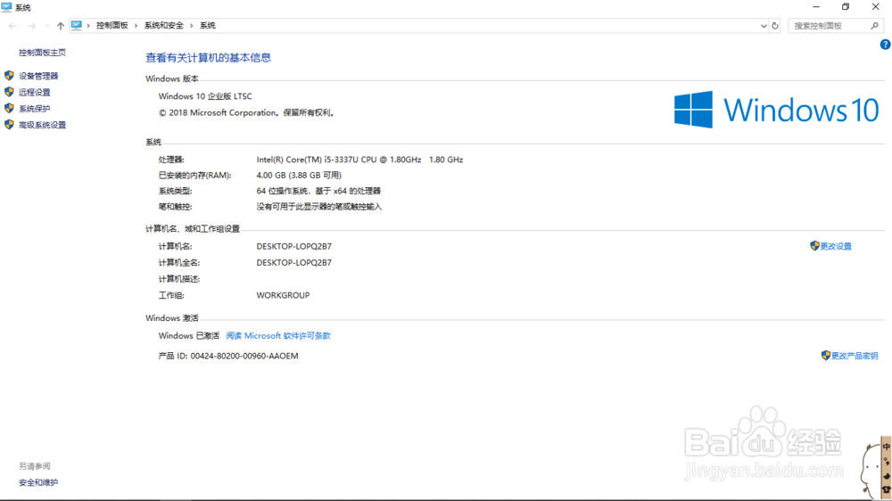Screen dimensions: 892x501
Task: Click WORKGROUP workgroup value
Action: [x=283, y=295]
